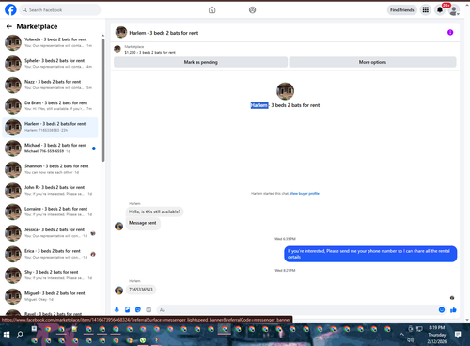
Task: Open the Windows Action Center
Action: point(458,335)
